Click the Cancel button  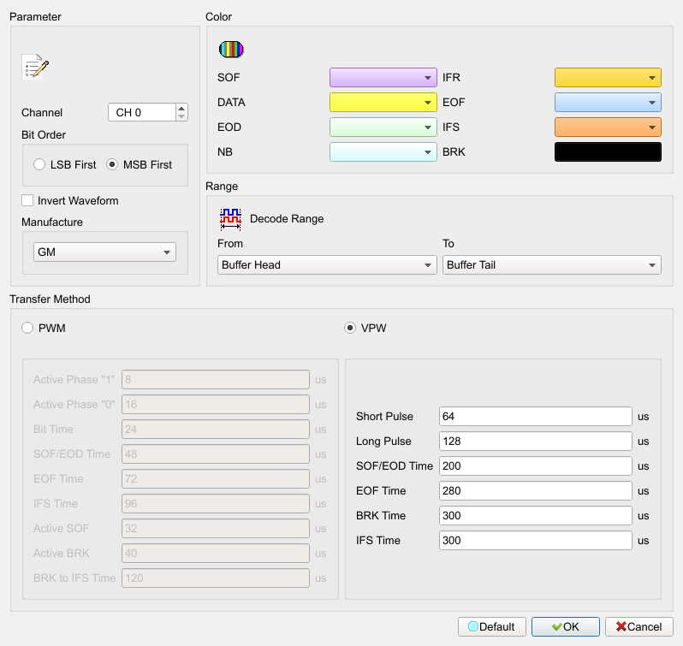coord(639,626)
